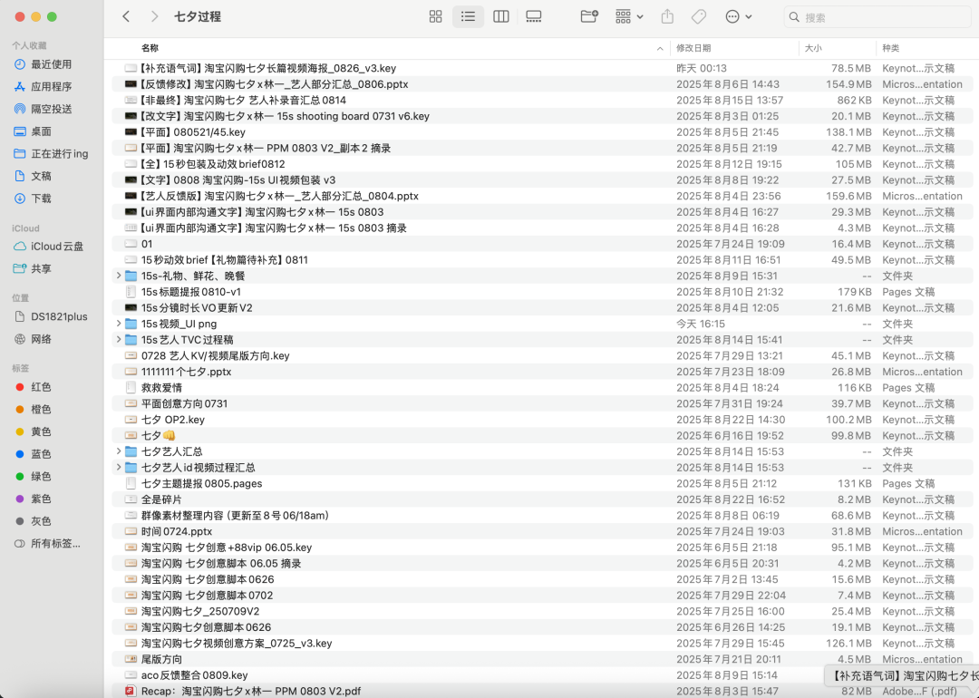Expand the 15s-礼物、鲜花、晚餐 folder

coord(119,276)
